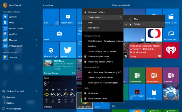The height and width of the screenshot is (112, 182).
Task: Open the Začínáme app icon
Action: [5, 17]
